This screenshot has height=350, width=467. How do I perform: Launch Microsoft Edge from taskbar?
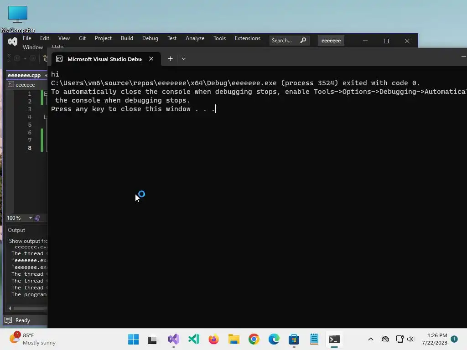(x=274, y=339)
